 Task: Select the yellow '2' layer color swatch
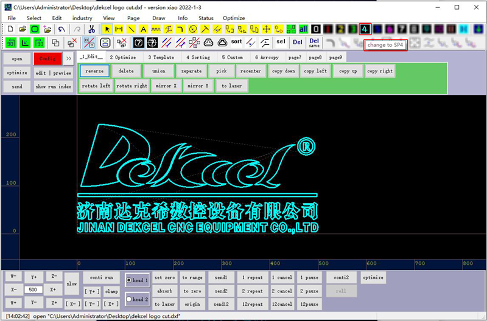point(340,29)
